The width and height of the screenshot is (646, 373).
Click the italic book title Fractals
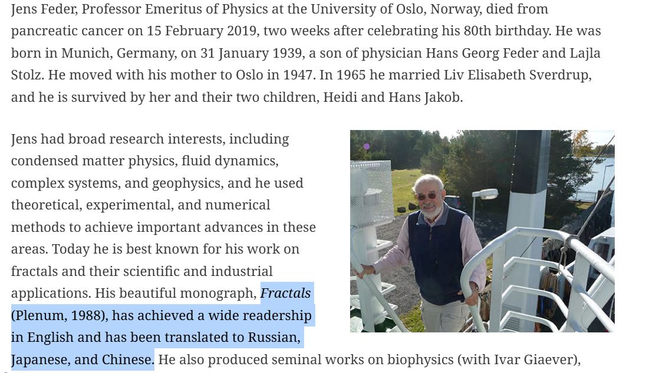(286, 293)
